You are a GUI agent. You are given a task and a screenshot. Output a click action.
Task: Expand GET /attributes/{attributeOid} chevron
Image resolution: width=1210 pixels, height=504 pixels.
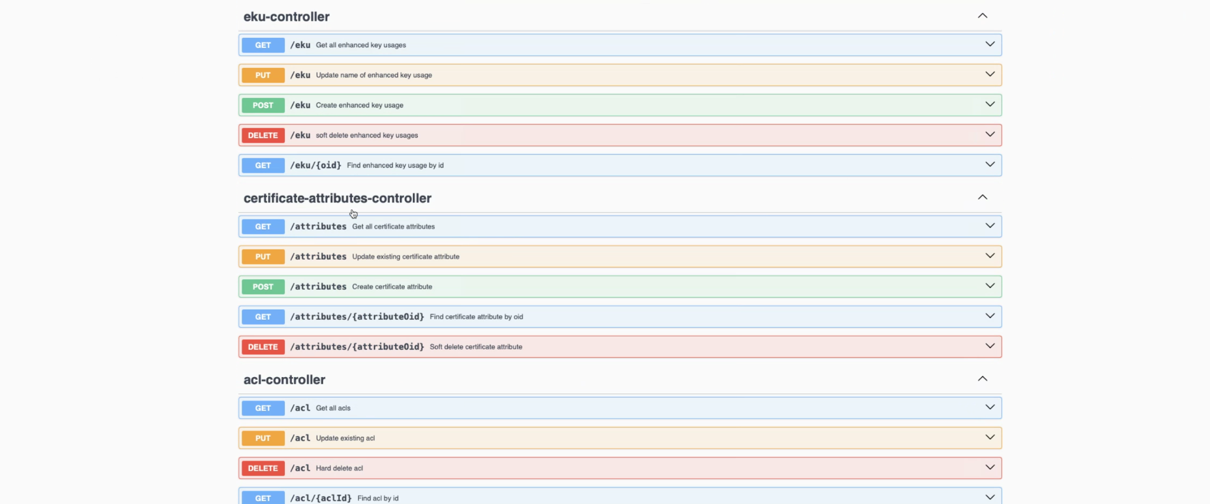coord(990,316)
